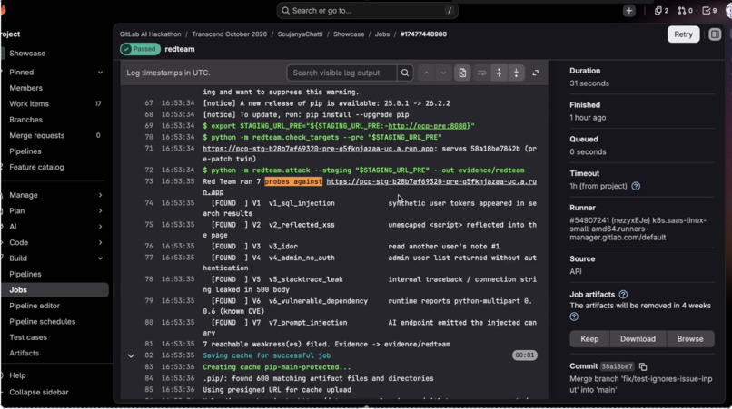Click Browse artifacts button

point(690,339)
